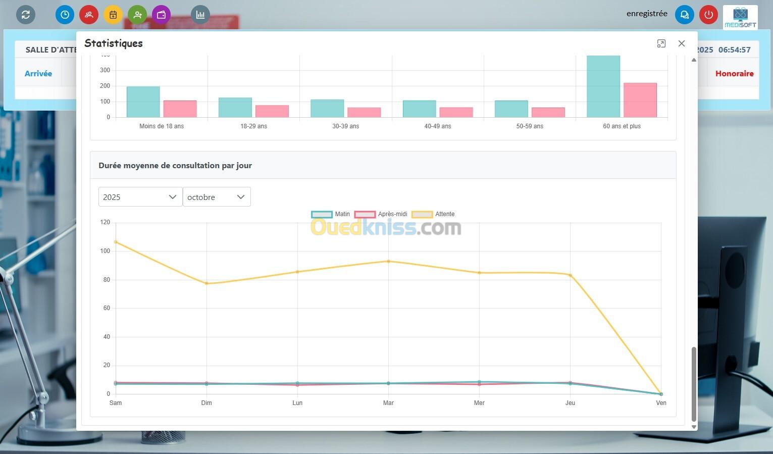Open the blue chat messages icon
Viewport: 773px width, 454px height.
[685, 15]
